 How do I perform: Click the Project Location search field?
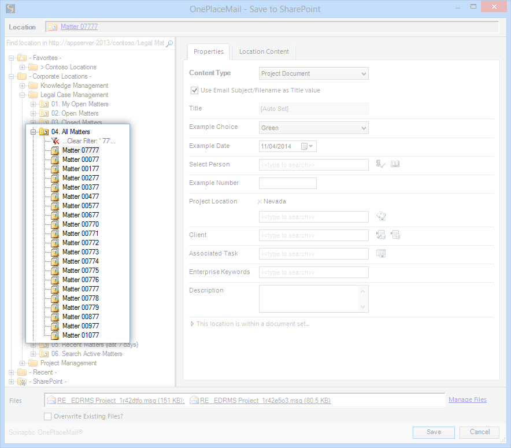[313, 217]
